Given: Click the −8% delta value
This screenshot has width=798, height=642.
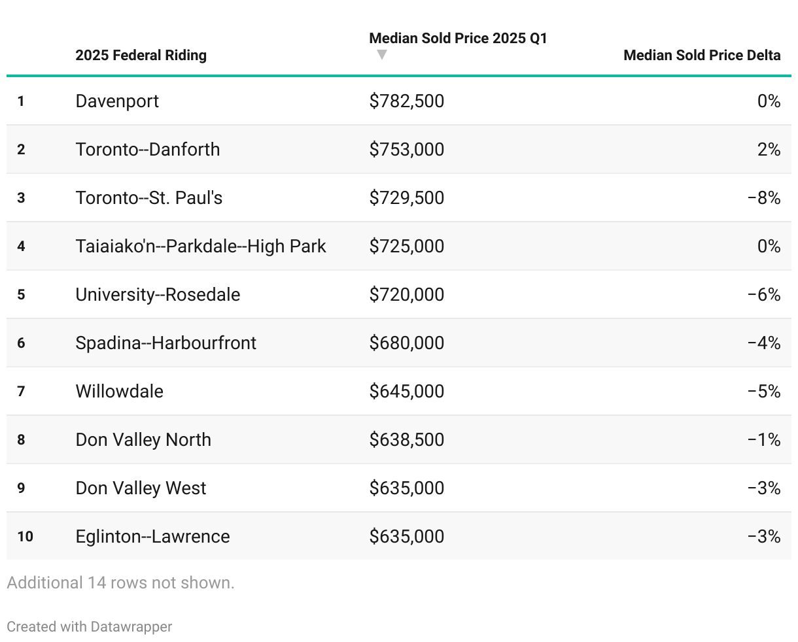Looking at the screenshot, I should [763, 197].
